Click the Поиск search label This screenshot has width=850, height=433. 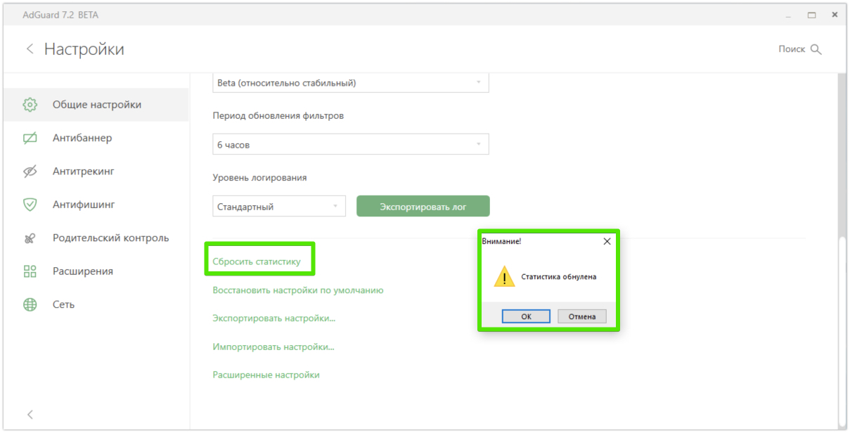[792, 49]
